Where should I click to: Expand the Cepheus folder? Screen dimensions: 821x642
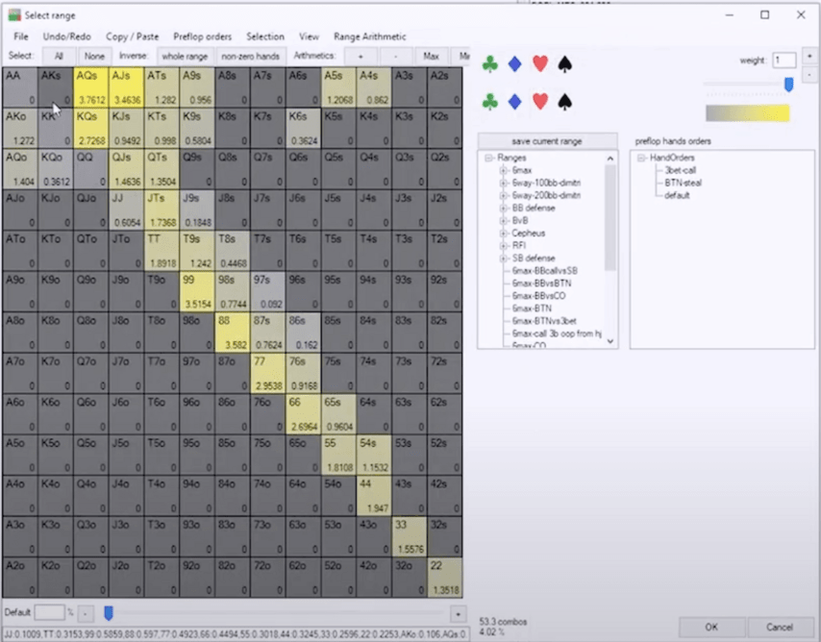pos(503,233)
